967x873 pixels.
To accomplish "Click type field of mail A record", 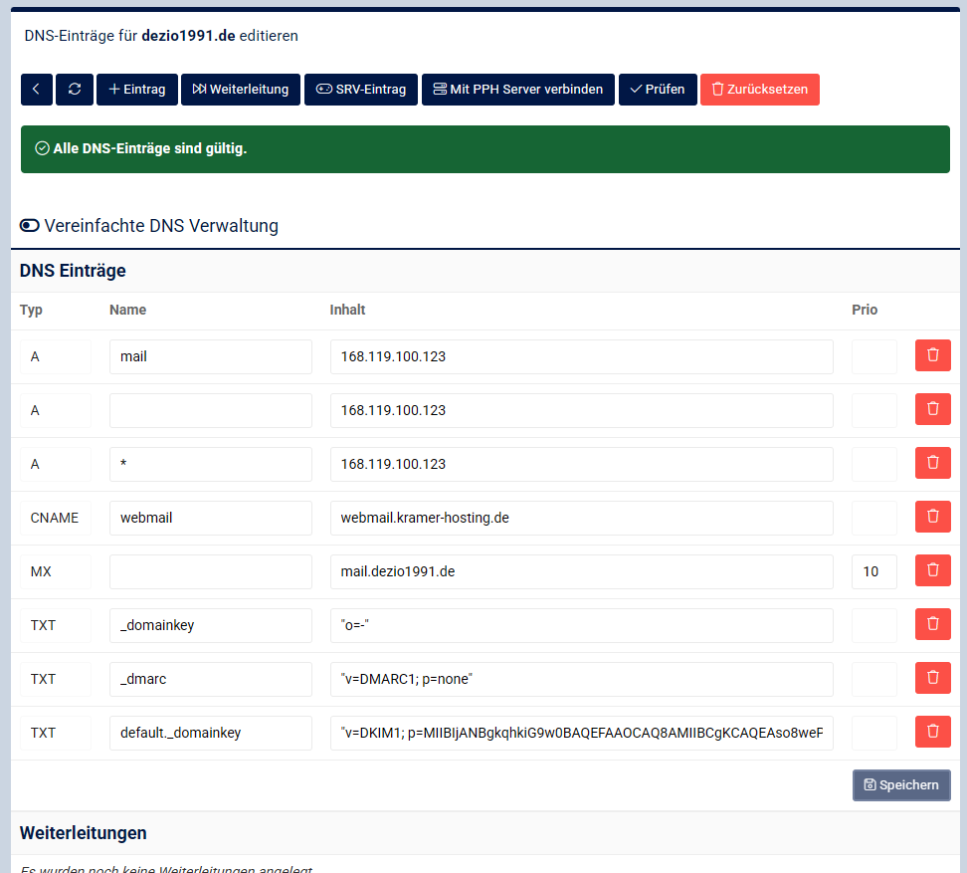I will (x=56, y=356).
